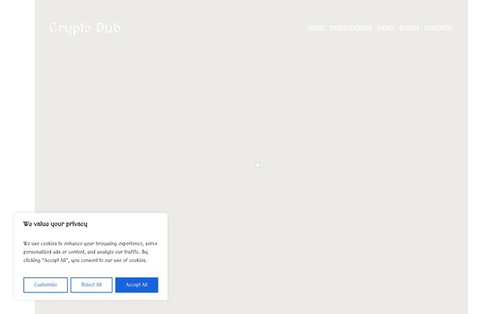
Task: Open the EVENTI page
Action: [409, 28]
